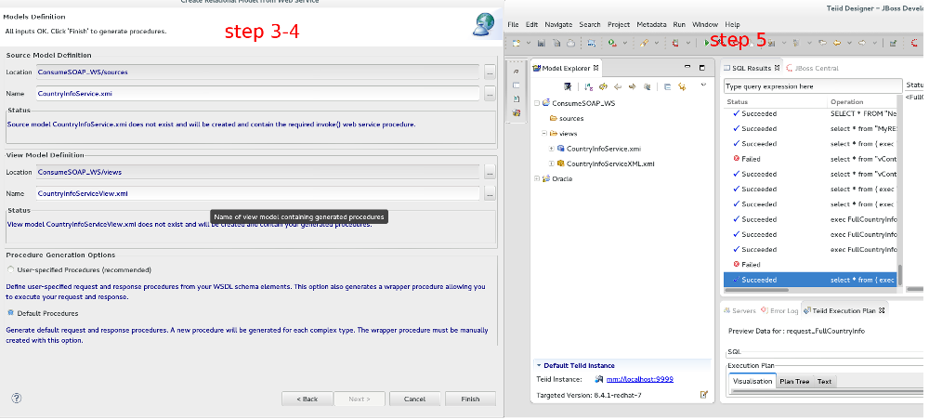Expand the Oracle project node
Screen dimensions: 929x419
coord(537,178)
